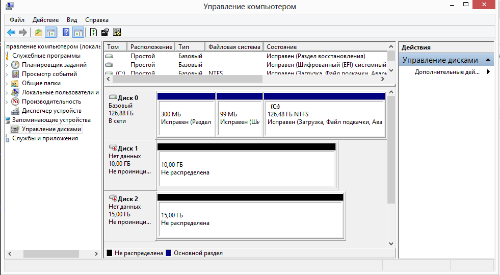
Task: Toggle the action pane show/hide button
Action: [78, 32]
